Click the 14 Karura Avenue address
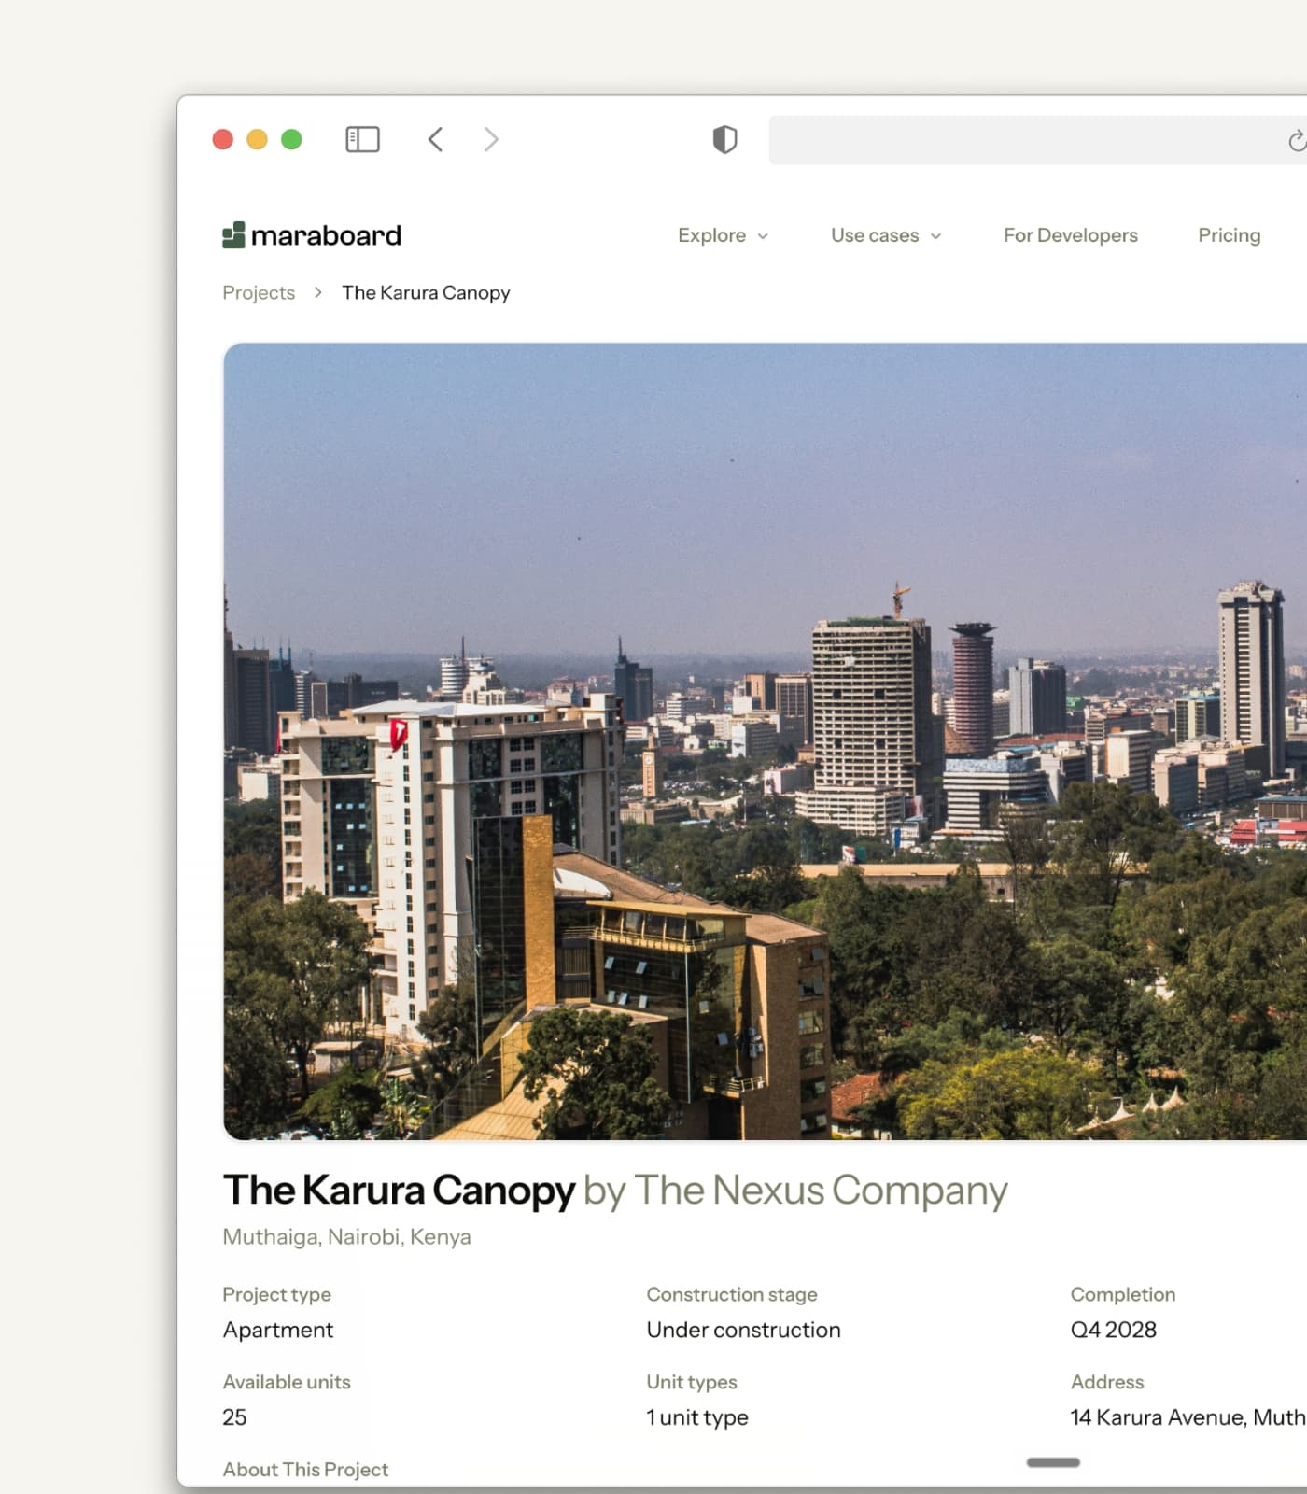 (1188, 1417)
